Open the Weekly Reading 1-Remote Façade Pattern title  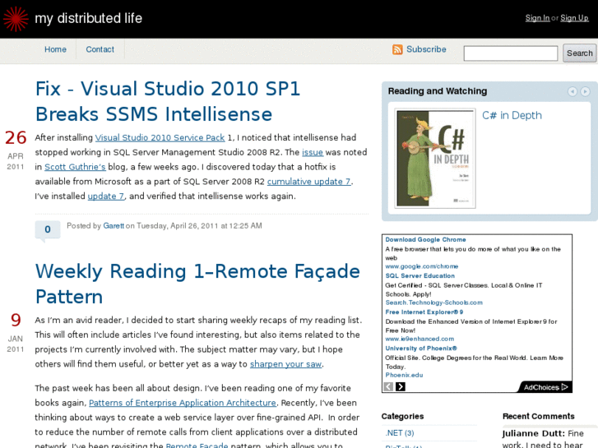(197, 284)
